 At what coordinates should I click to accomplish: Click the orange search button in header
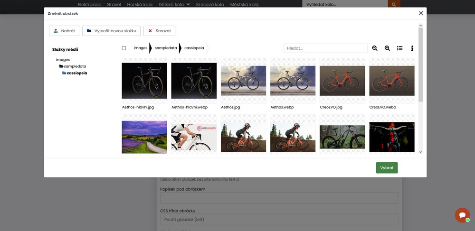pos(394,4)
